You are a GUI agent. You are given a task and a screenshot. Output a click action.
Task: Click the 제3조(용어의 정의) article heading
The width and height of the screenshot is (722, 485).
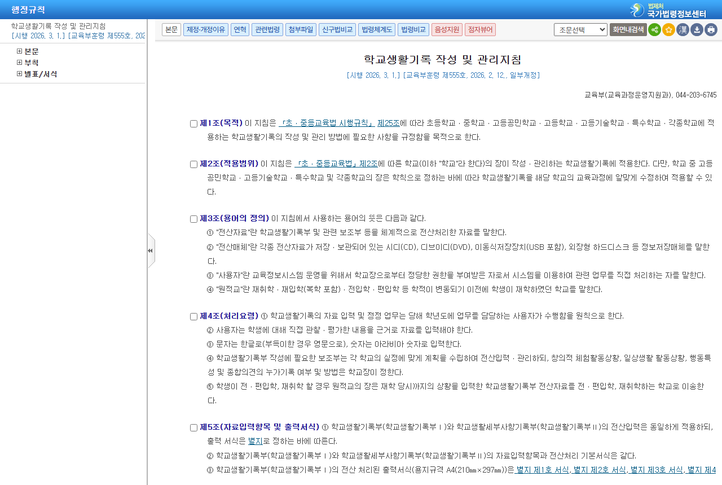(x=234, y=218)
